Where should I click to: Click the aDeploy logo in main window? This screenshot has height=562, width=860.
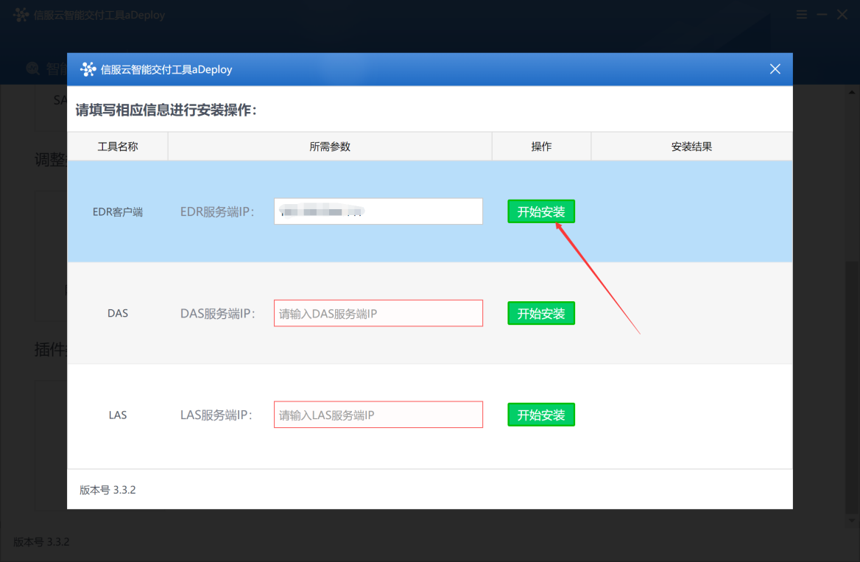21,15
